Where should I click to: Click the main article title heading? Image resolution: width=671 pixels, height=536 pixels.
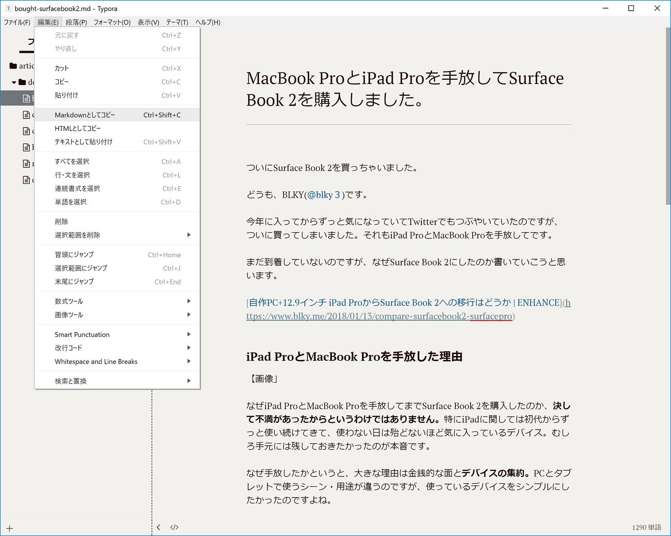pos(405,89)
